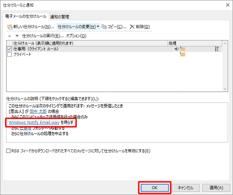The width and height of the screenshot is (233, 195).
Task: Move rule down with the down arrow
Action: click(17, 36)
